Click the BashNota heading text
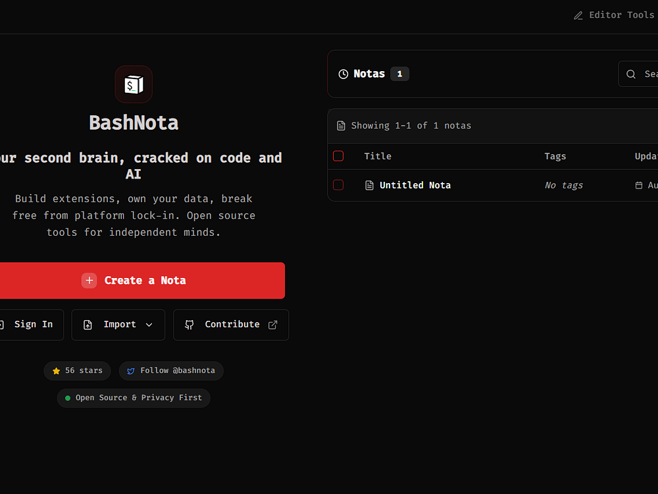Screen dimensions: 658x494 (134, 123)
